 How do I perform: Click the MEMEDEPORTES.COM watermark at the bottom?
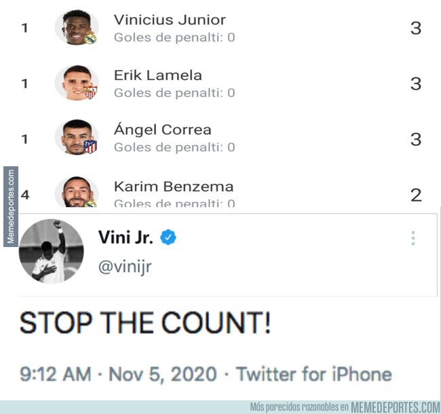395,407
